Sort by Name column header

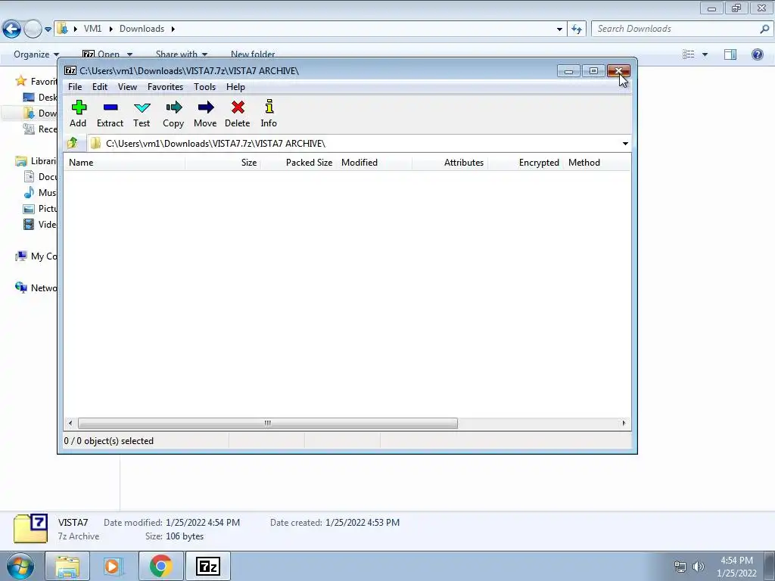pos(124,163)
